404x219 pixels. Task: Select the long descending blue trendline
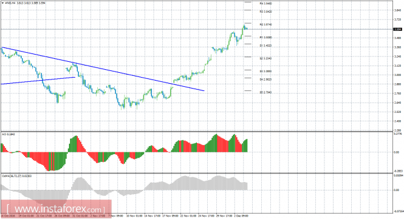[x=103, y=69]
